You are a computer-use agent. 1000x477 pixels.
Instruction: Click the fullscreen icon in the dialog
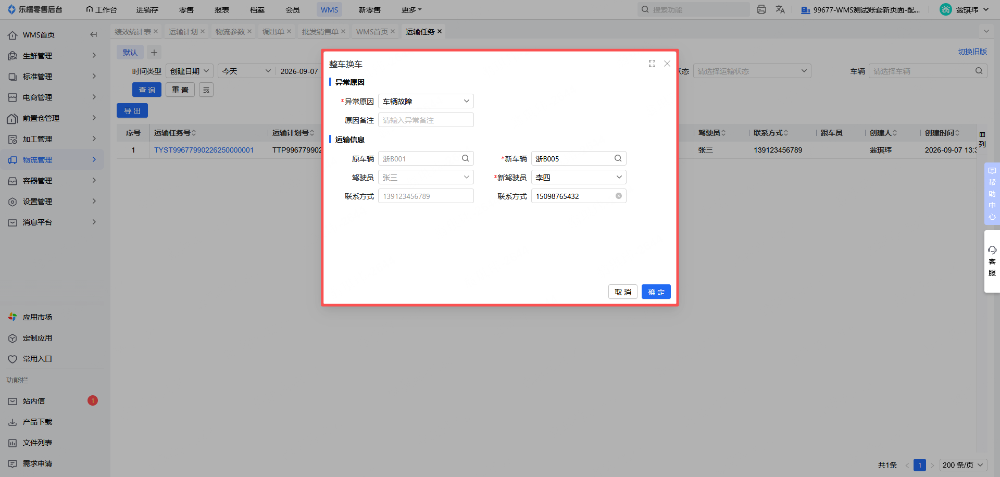[652, 64]
